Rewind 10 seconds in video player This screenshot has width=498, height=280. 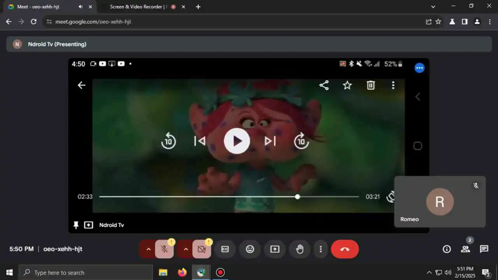pos(168,141)
